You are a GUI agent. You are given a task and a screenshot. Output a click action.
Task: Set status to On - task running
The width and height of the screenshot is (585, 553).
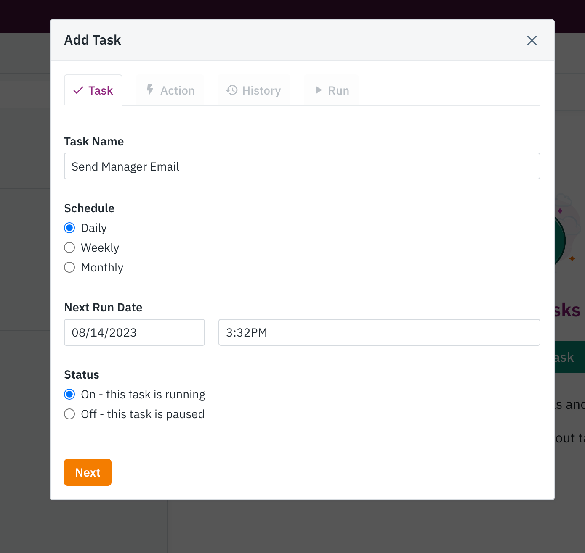(x=69, y=394)
